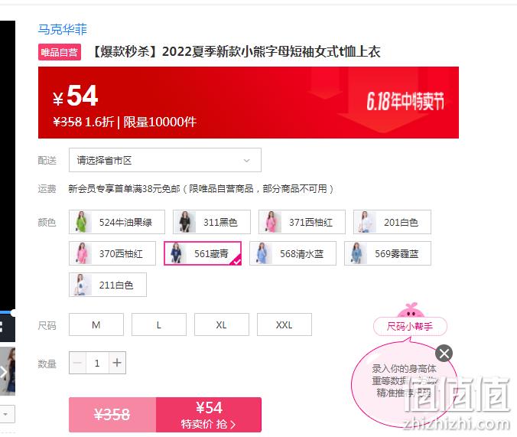The width and height of the screenshot is (517, 437).
Task: Select the 524牛油果绿 color option
Action: 117,222
